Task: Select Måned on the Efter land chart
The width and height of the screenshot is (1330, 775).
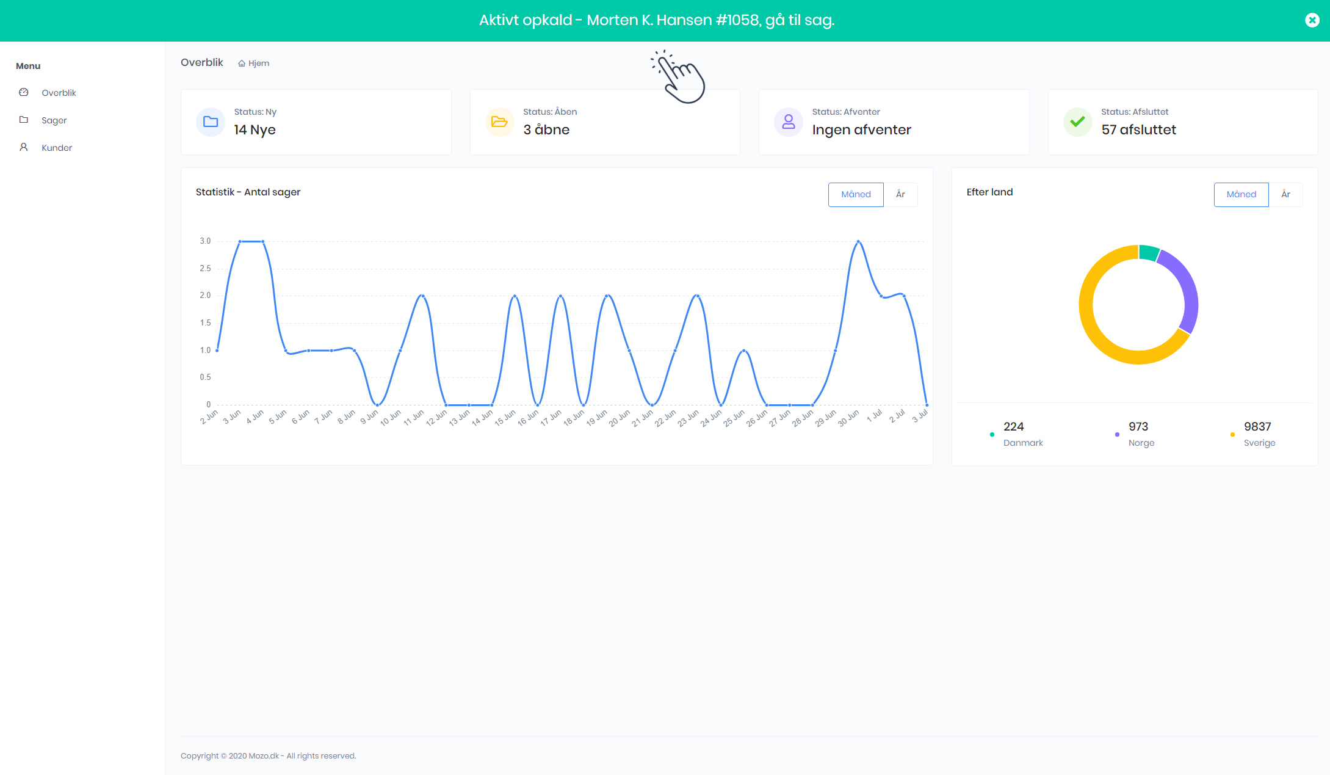Action: 1241,194
